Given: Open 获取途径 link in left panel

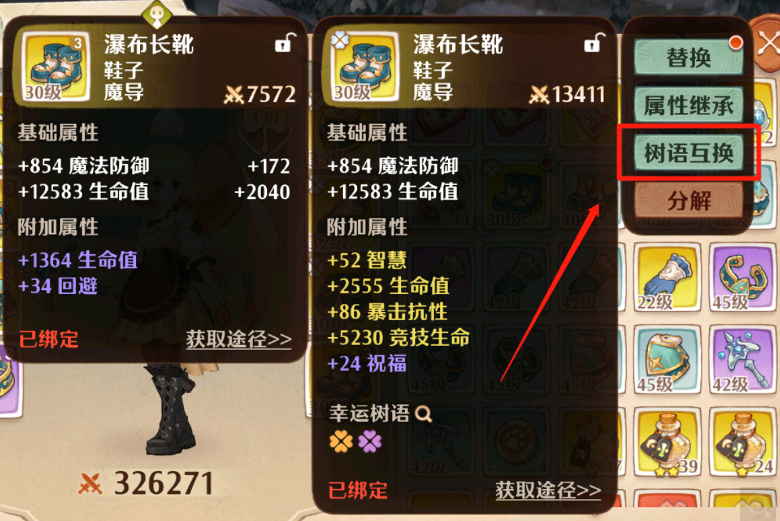Looking at the screenshot, I should pyautogui.click(x=239, y=339).
